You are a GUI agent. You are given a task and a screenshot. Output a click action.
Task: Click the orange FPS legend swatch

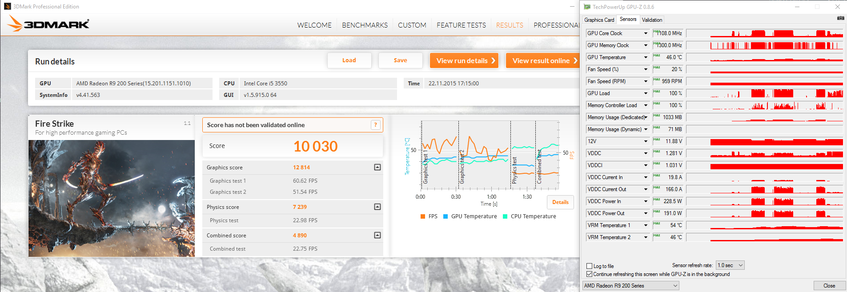[422, 216]
